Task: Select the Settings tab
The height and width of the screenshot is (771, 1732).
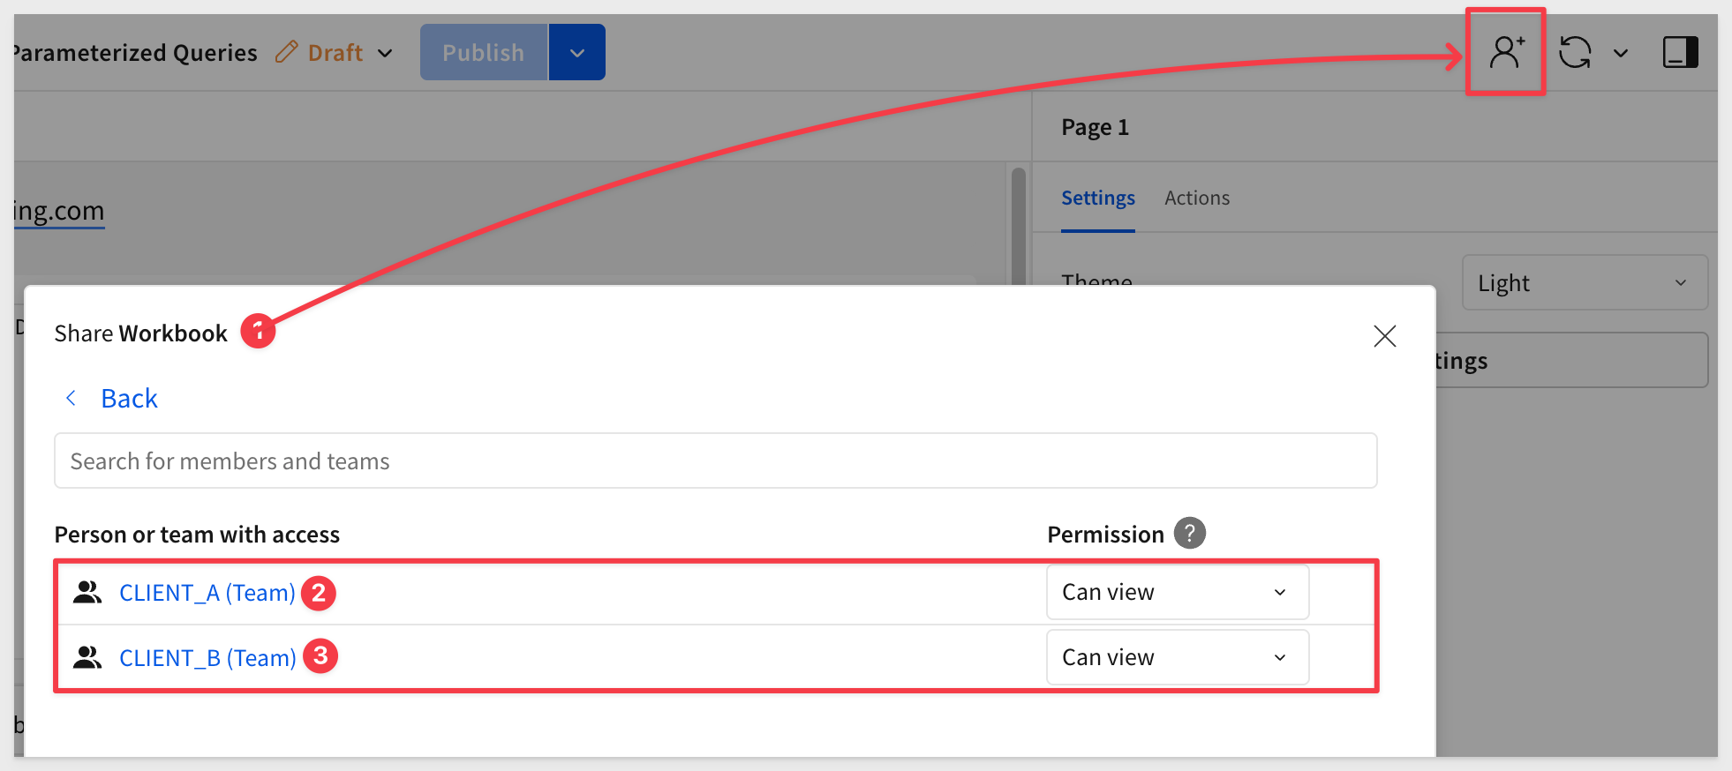Action: [x=1097, y=198]
